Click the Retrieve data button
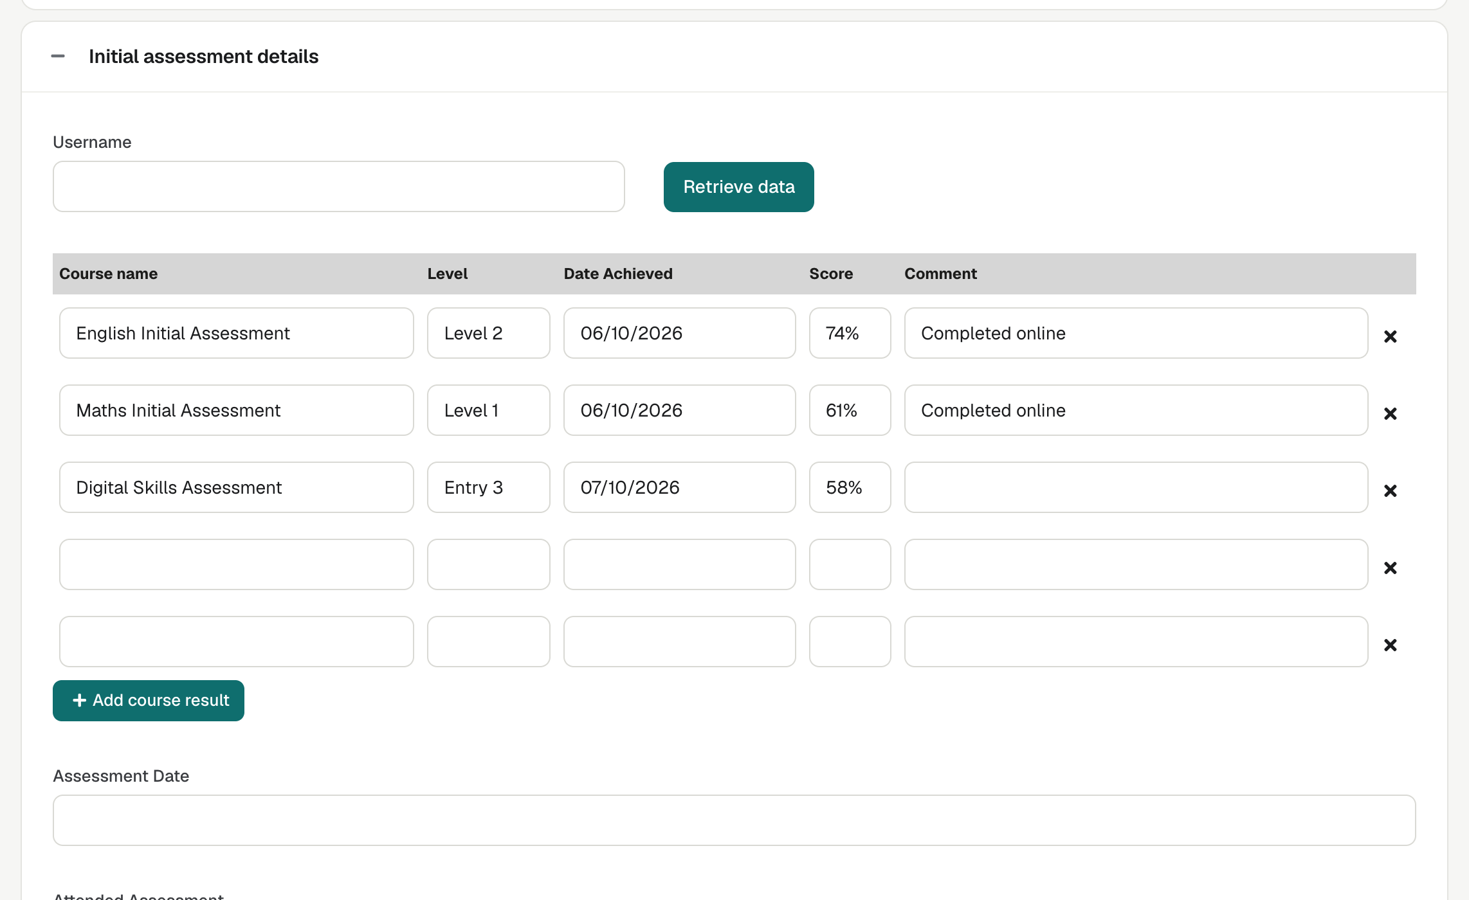Viewport: 1469px width, 900px height. click(x=738, y=186)
